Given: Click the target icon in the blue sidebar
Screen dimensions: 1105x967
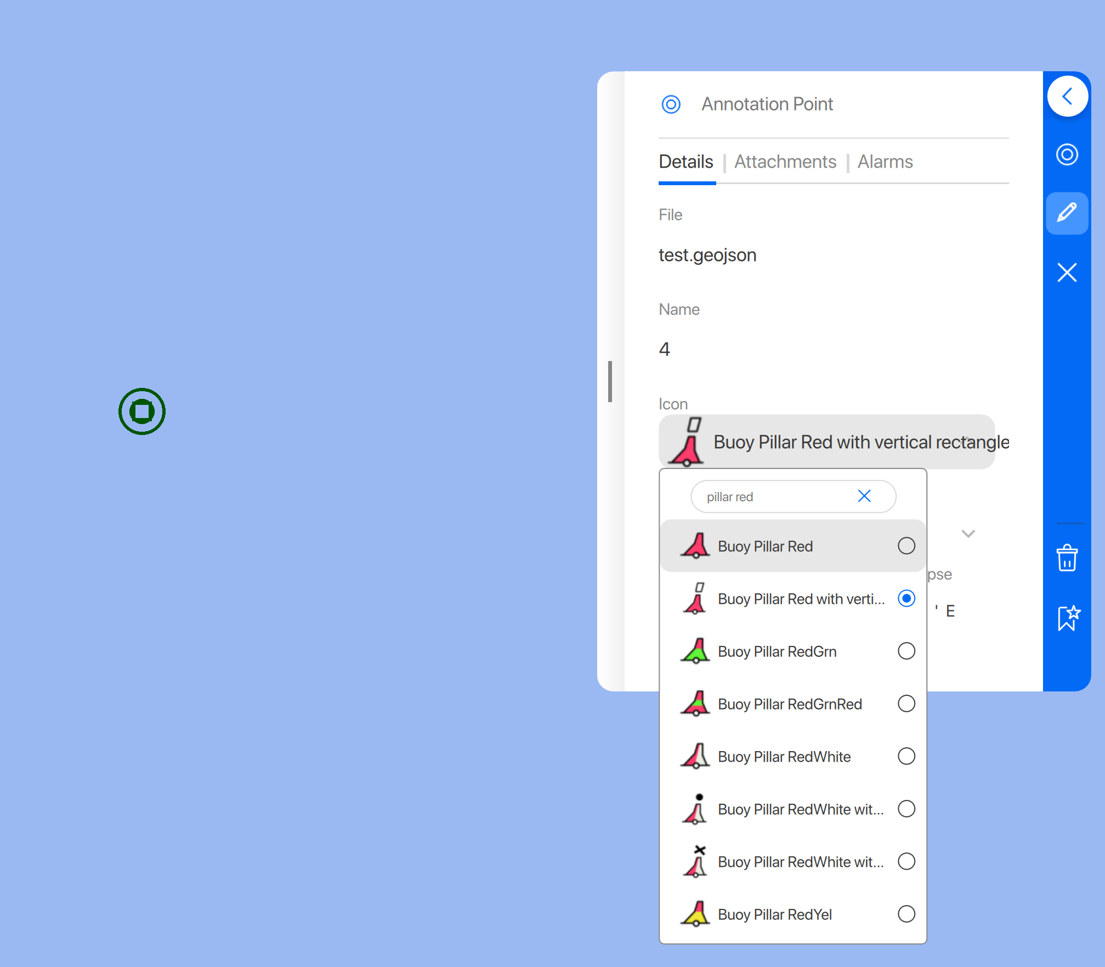Looking at the screenshot, I should pos(1067,155).
